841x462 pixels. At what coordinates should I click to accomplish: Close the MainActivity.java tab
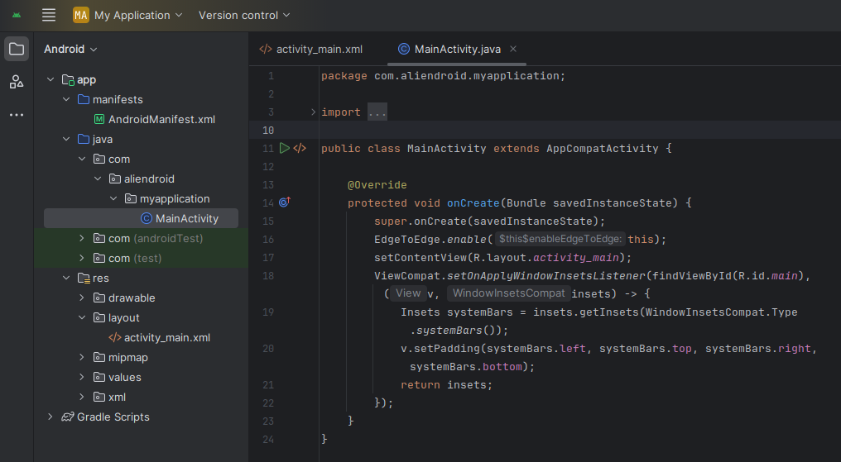click(x=513, y=49)
